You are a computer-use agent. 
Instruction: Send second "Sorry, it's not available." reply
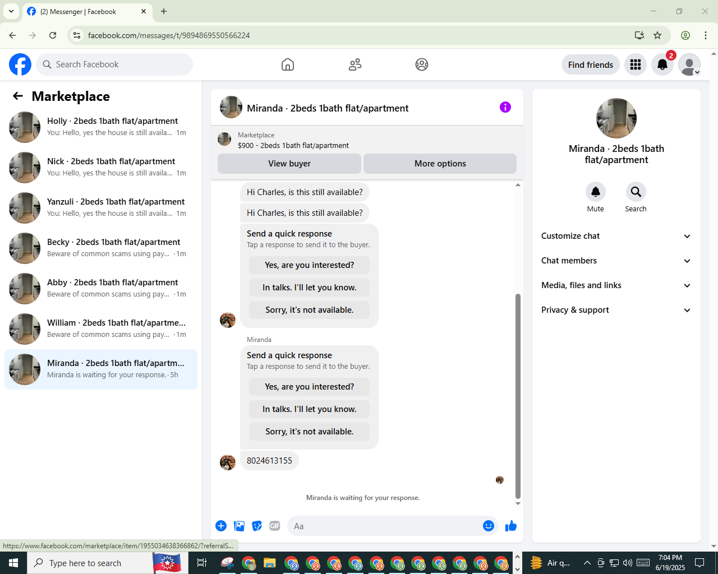click(x=310, y=432)
